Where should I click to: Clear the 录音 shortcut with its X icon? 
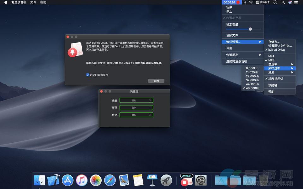coord(150,100)
